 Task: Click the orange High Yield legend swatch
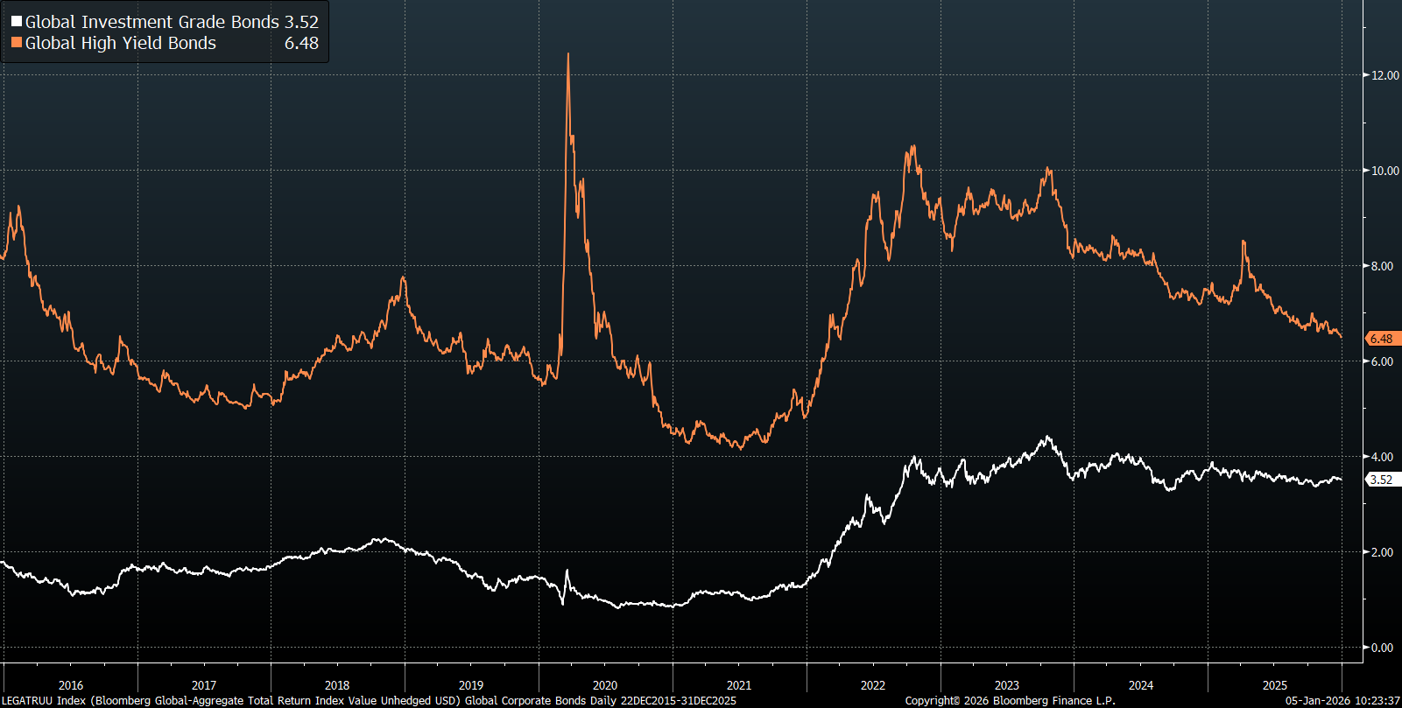click(17, 43)
